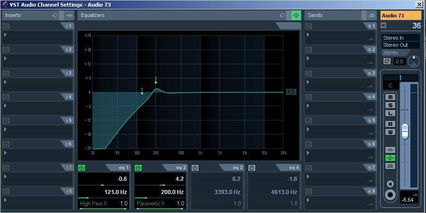Toggle the eq 2 band power button
The image size is (426, 213).
pos(138,168)
